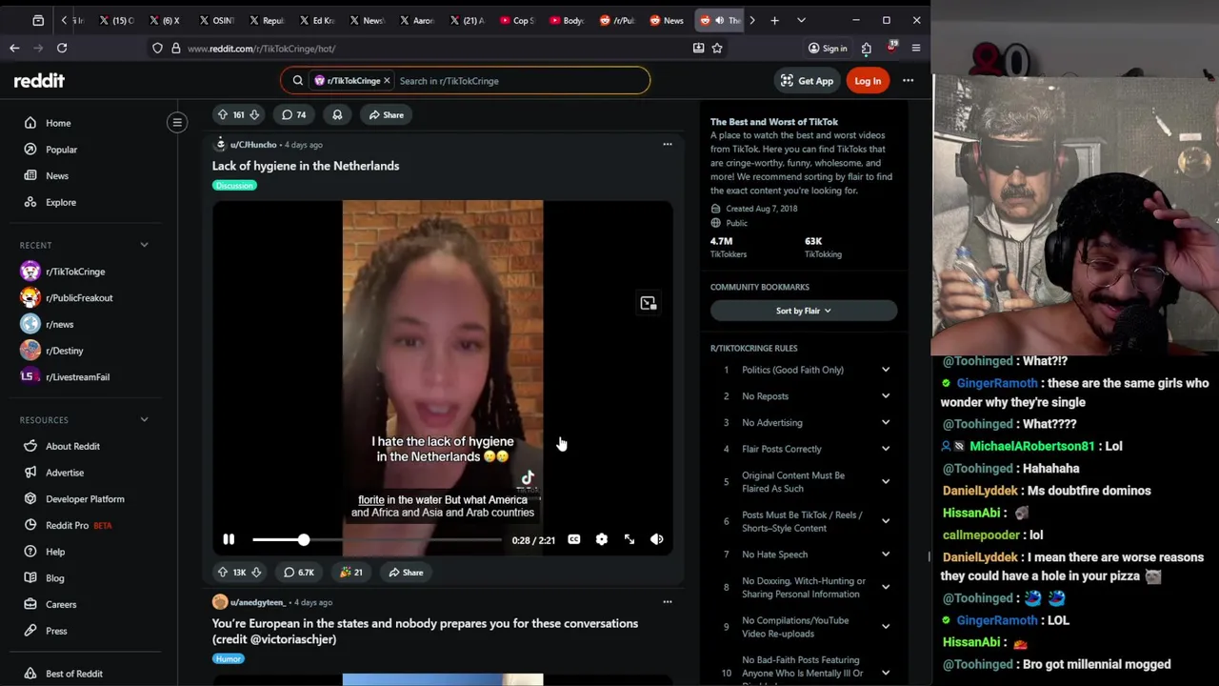Open r/LivestreamFail from recent list
1219x686 pixels.
(x=77, y=377)
